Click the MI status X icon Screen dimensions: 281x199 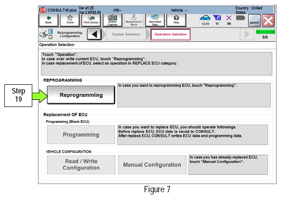point(229,20)
